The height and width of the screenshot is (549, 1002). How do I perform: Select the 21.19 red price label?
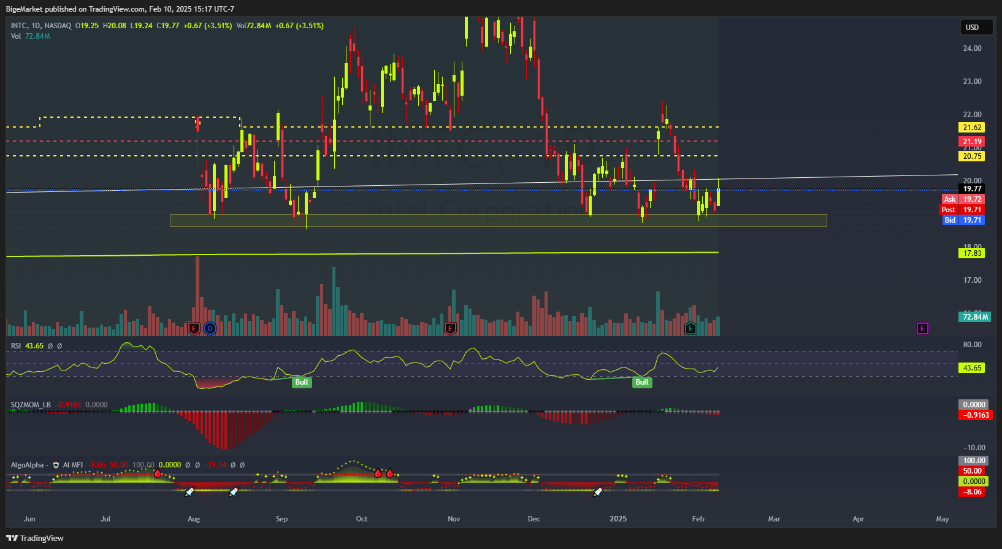pos(972,142)
